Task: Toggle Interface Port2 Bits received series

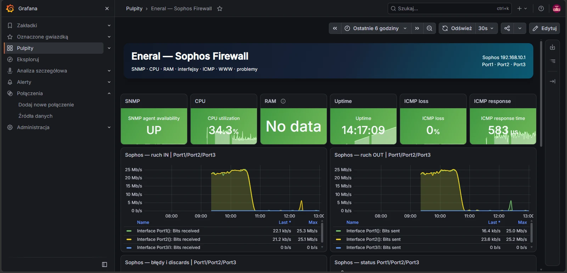Action: point(168,239)
